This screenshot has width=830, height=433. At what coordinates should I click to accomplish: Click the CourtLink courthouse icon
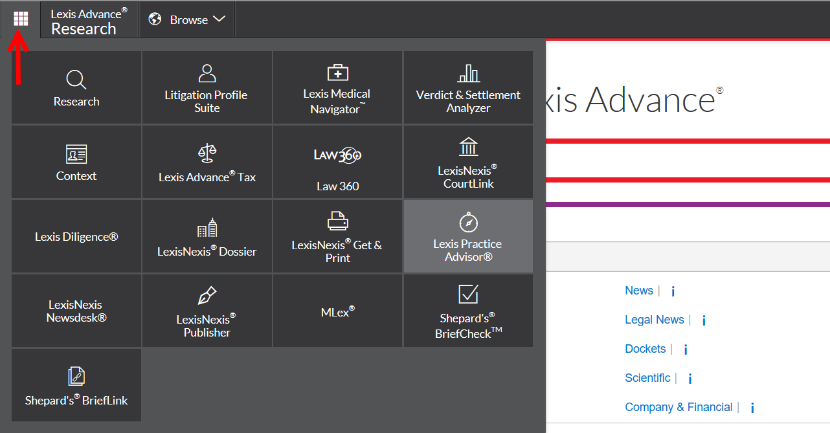(x=468, y=147)
